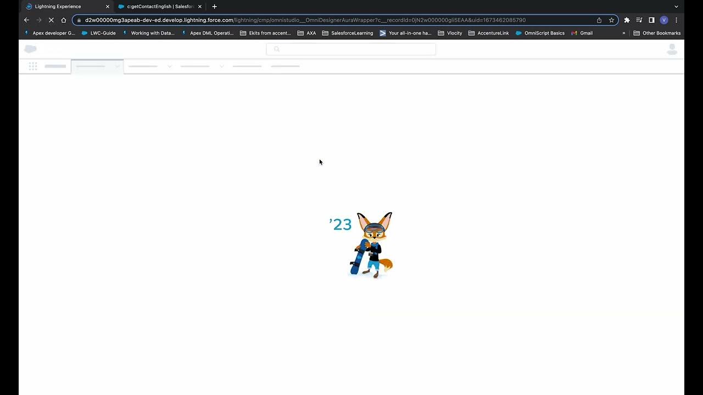Open Gmail bookmark

click(582, 33)
